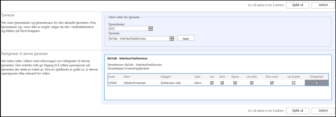Toggle the Les checkbox for UTINN
336x117 pixels.
[212, 83]
